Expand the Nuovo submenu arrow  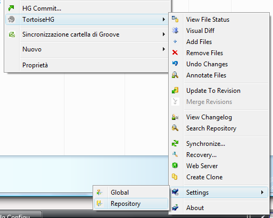pyautogui.click(x=164, y=49)
